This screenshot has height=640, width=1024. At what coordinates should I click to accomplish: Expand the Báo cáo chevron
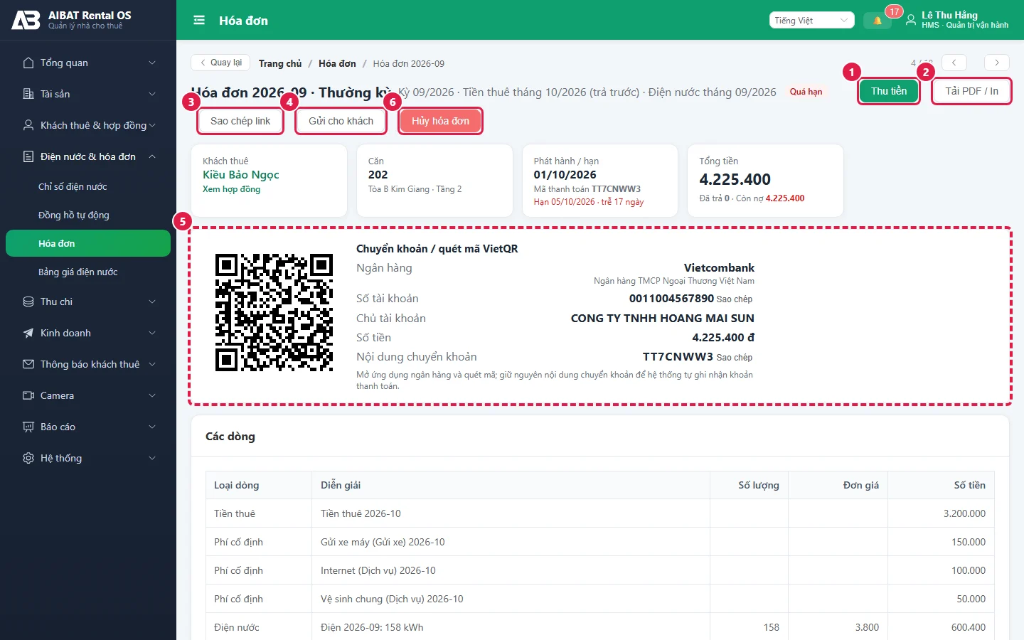(x=152, y=427)
